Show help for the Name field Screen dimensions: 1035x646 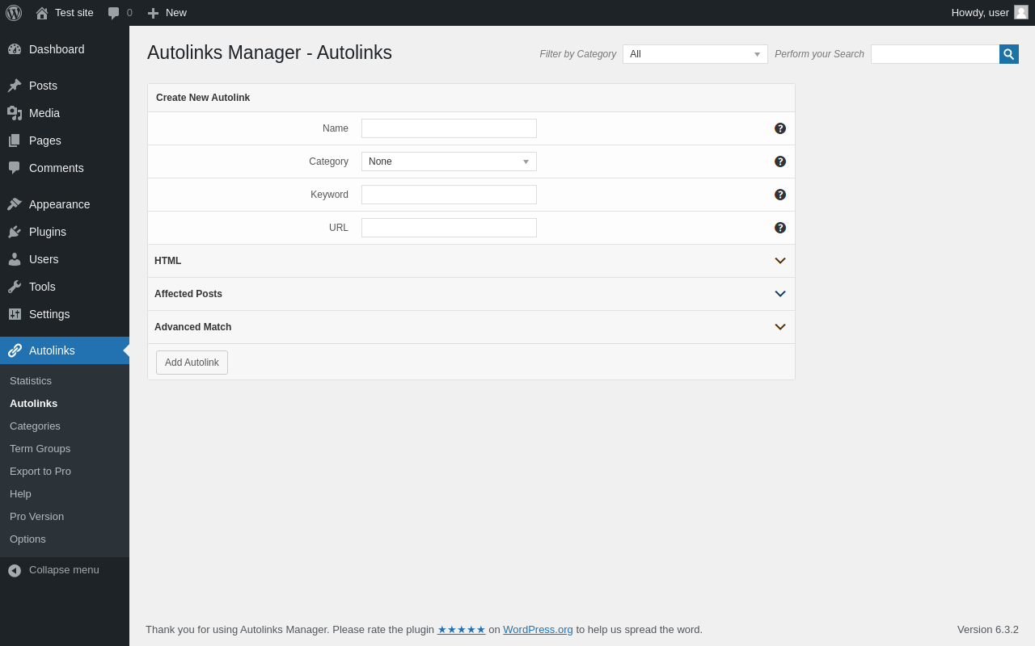pyautogui.click(x=780, y=128)
